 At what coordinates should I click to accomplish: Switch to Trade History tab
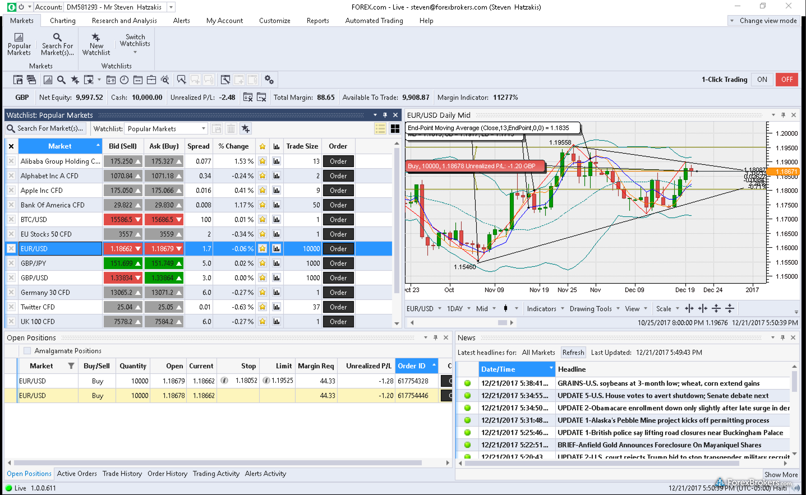pos(122,474)
